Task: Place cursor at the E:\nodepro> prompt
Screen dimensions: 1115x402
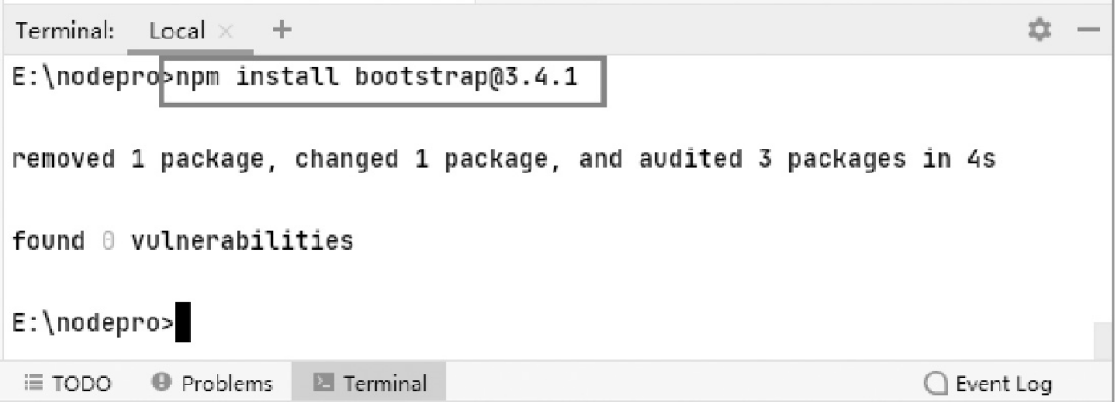Action: pyautogui.click(x=93, y=323)
